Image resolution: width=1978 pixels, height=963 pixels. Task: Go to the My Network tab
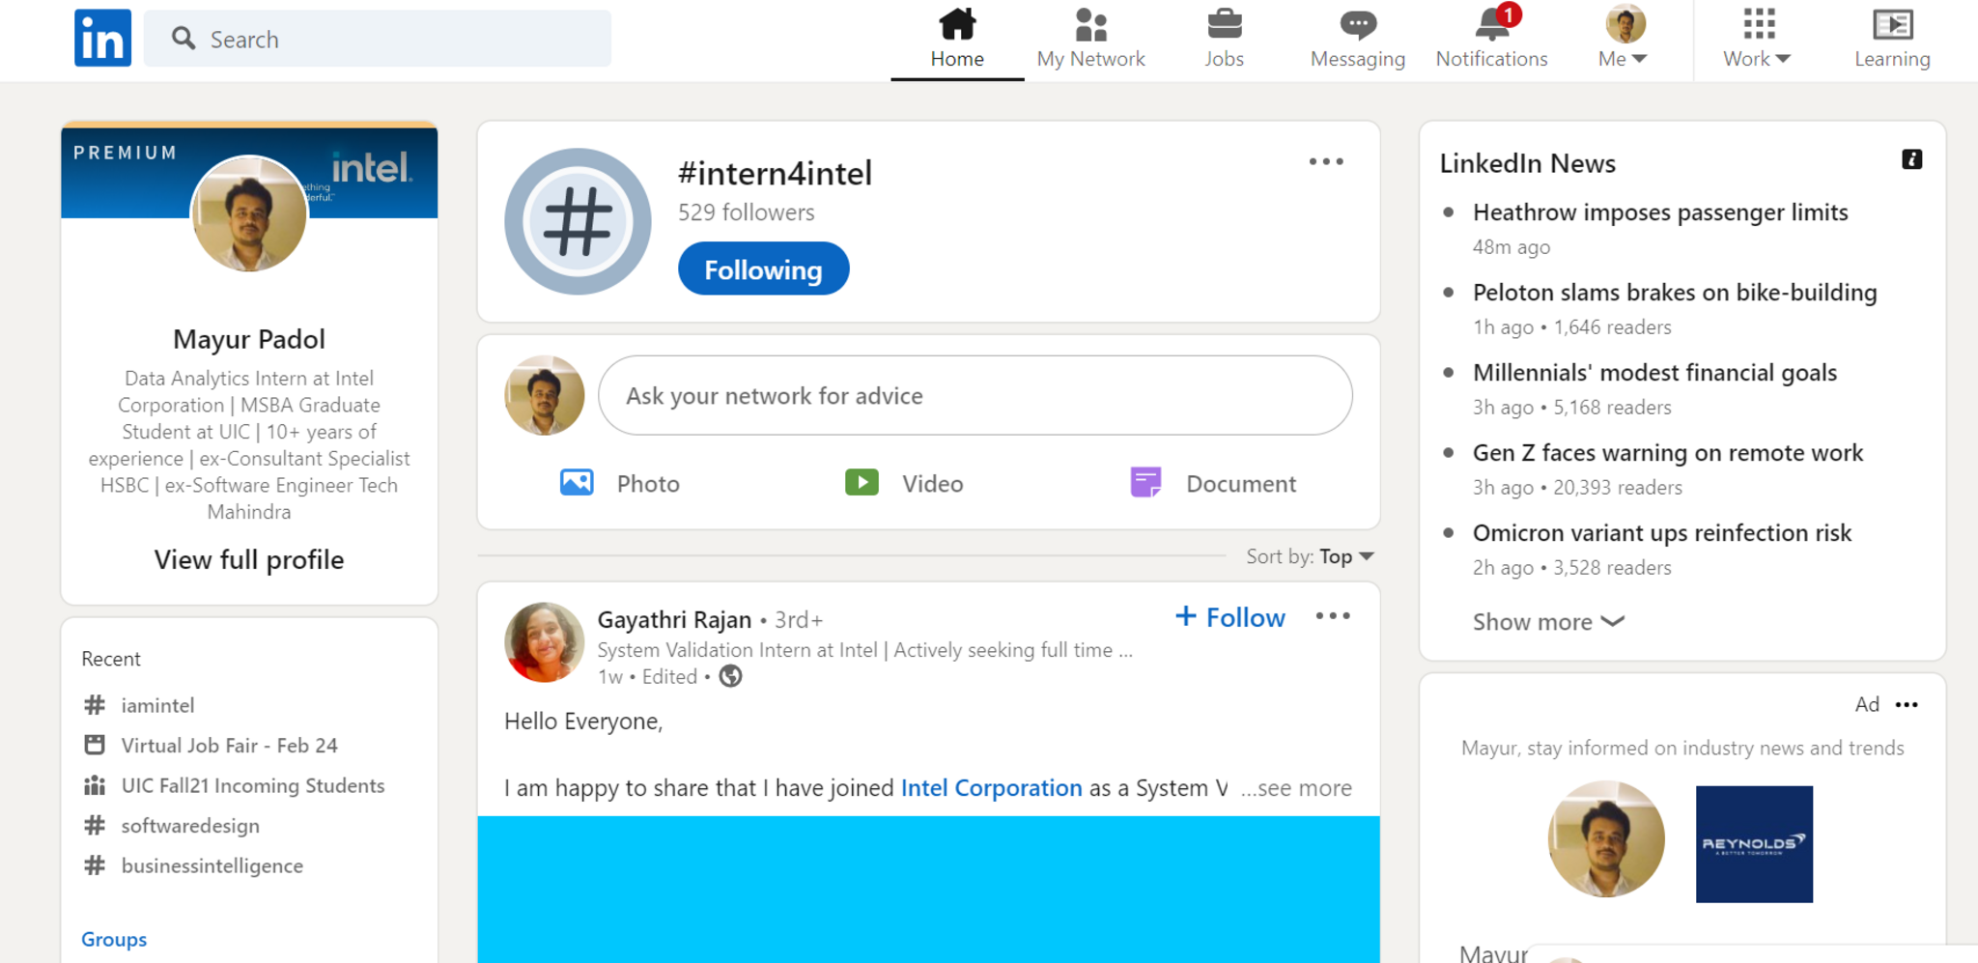[1090, 39]
